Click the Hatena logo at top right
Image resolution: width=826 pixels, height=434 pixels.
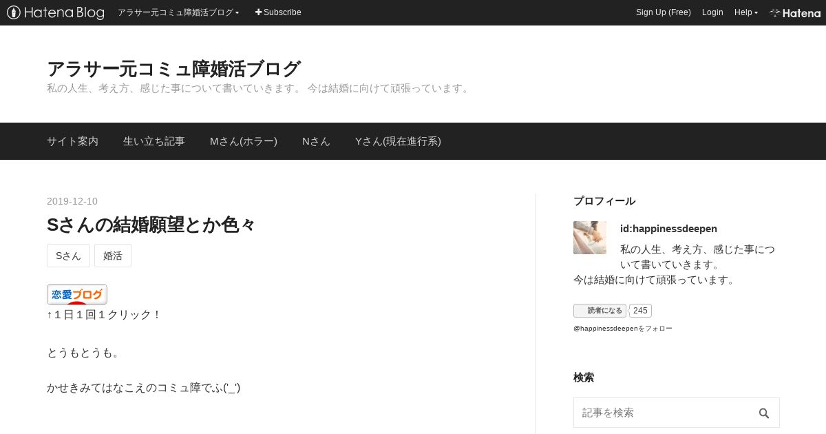(795, 12)
